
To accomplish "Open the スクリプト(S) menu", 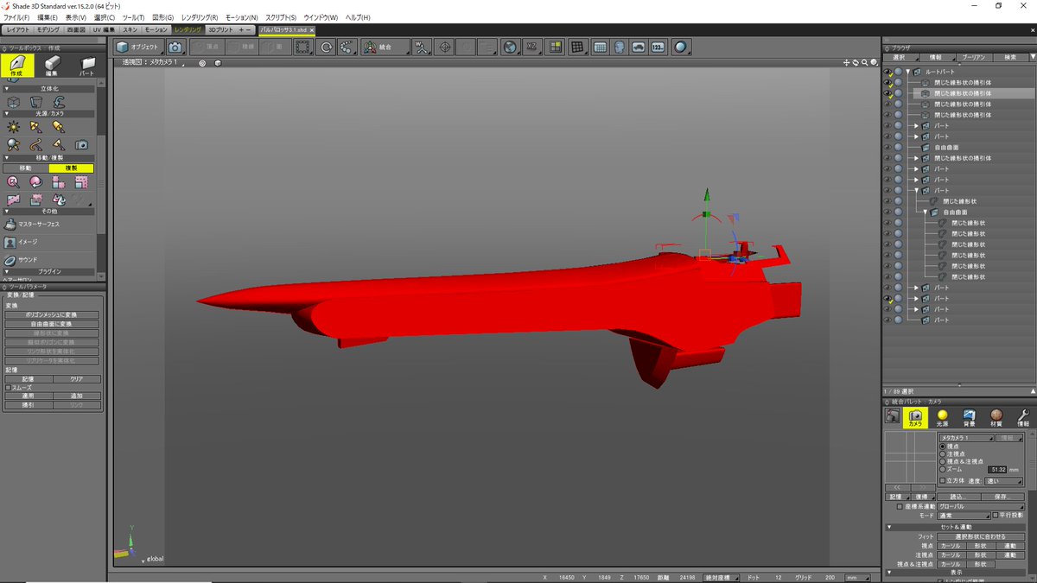I will pyautogui.click(x=282, y=17).
